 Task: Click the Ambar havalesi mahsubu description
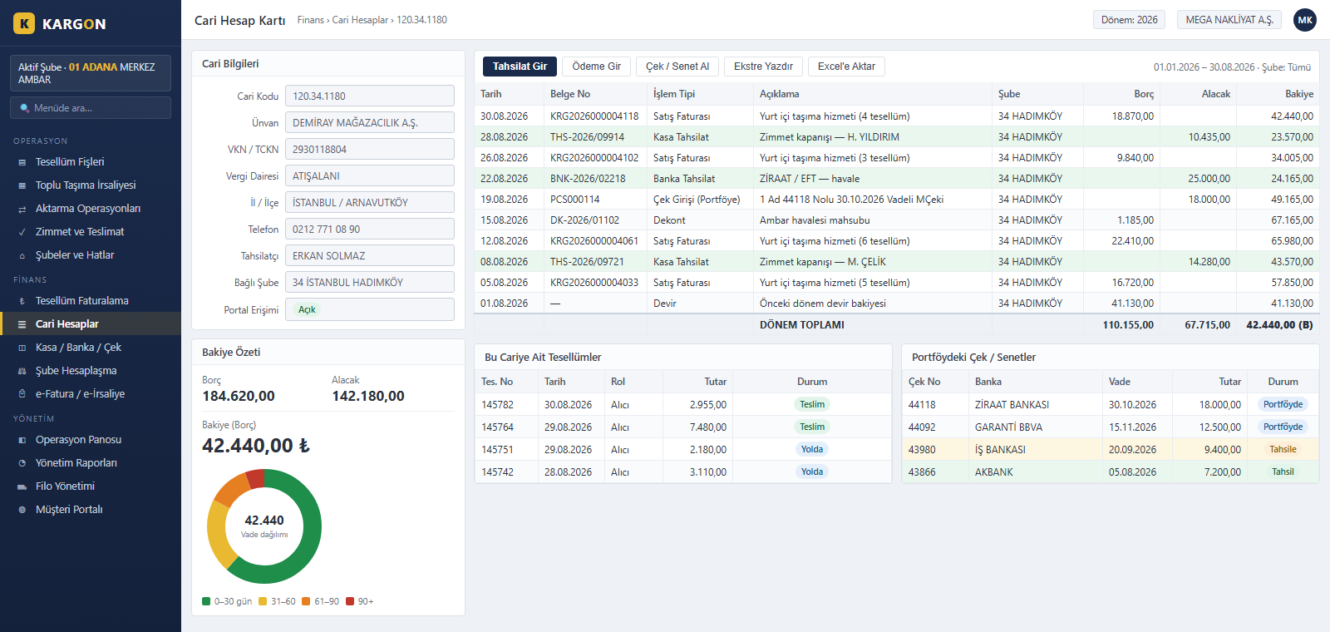click(x=815, y=220)
